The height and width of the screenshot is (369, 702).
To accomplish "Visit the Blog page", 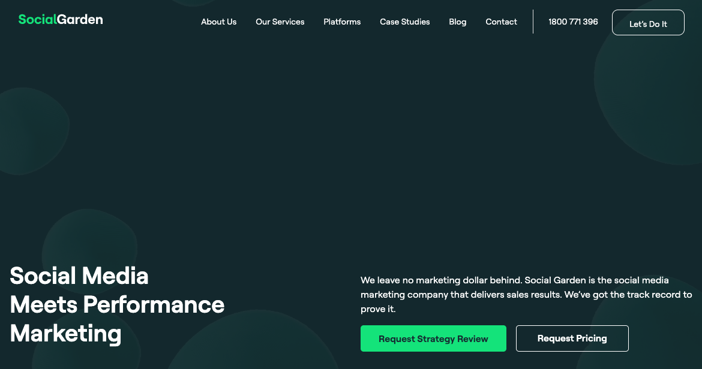I will (x=458, y=22).
